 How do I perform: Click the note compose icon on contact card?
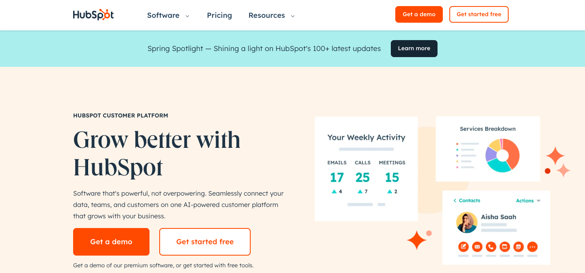[x=464, y=246]
